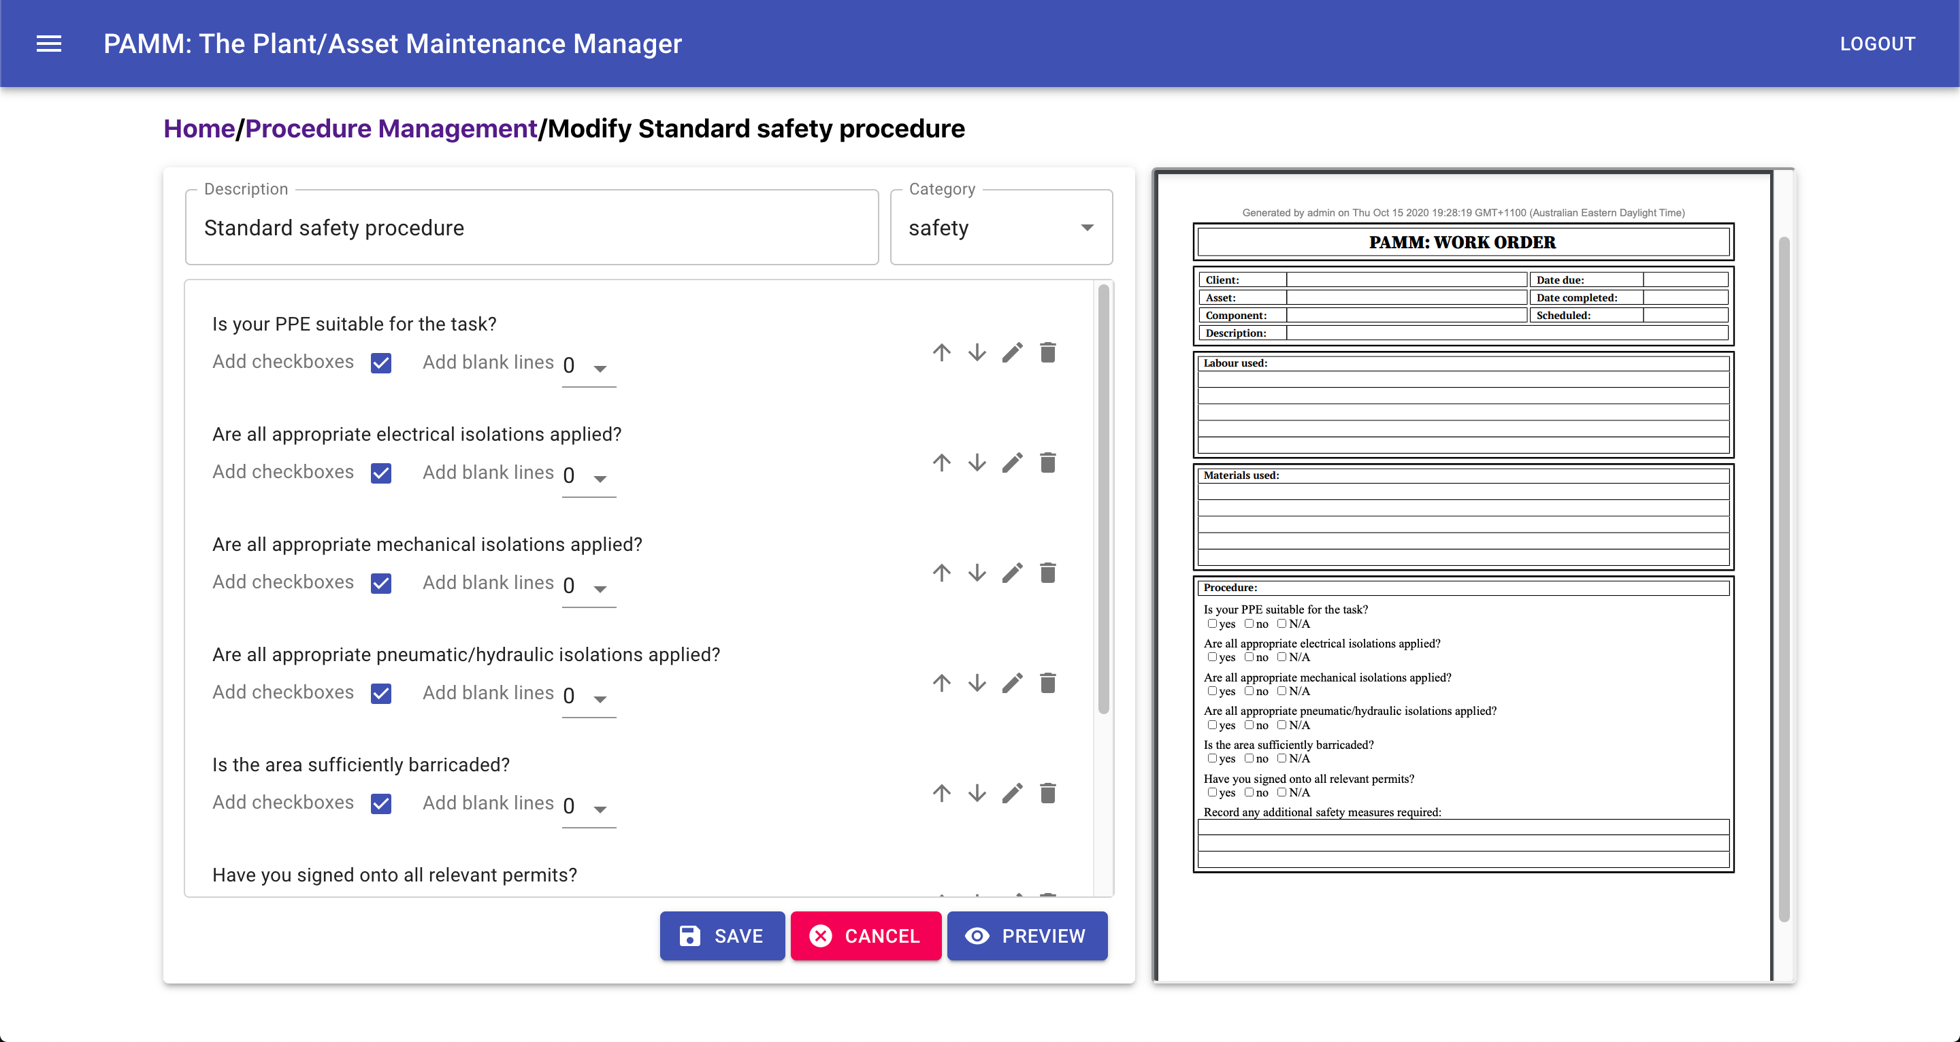Image resolution: width=1960 pixels, height=1042 pixels.
Task: Edit the electrical isolations question
Action: click(x=1012, y=463)
